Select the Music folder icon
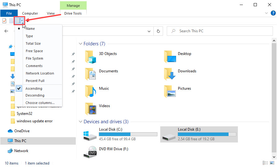The image size is (277, 167). [90, 91]
